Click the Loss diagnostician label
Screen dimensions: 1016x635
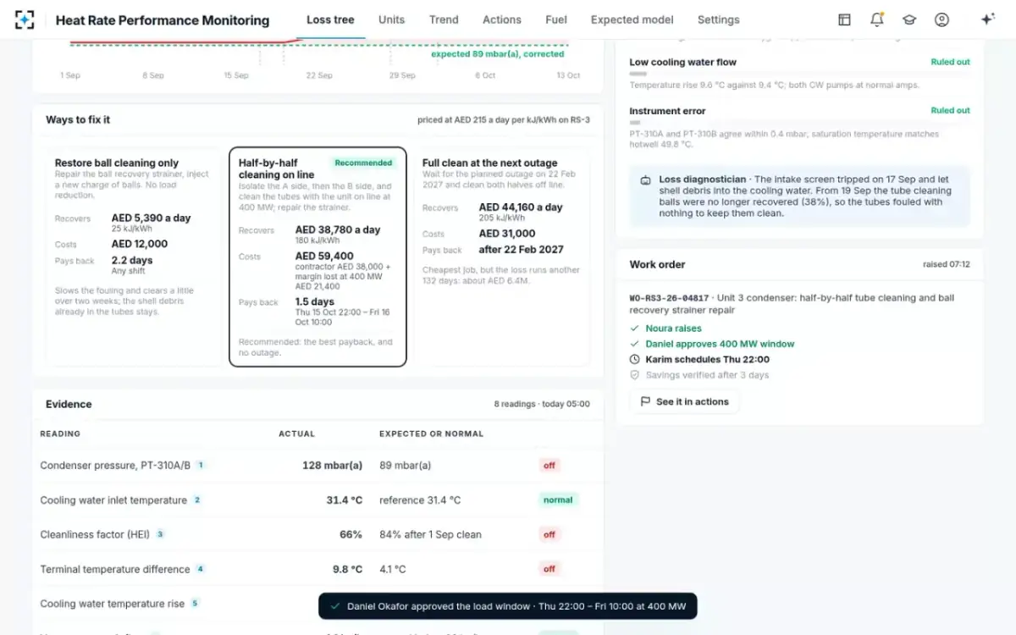(703, 179)
